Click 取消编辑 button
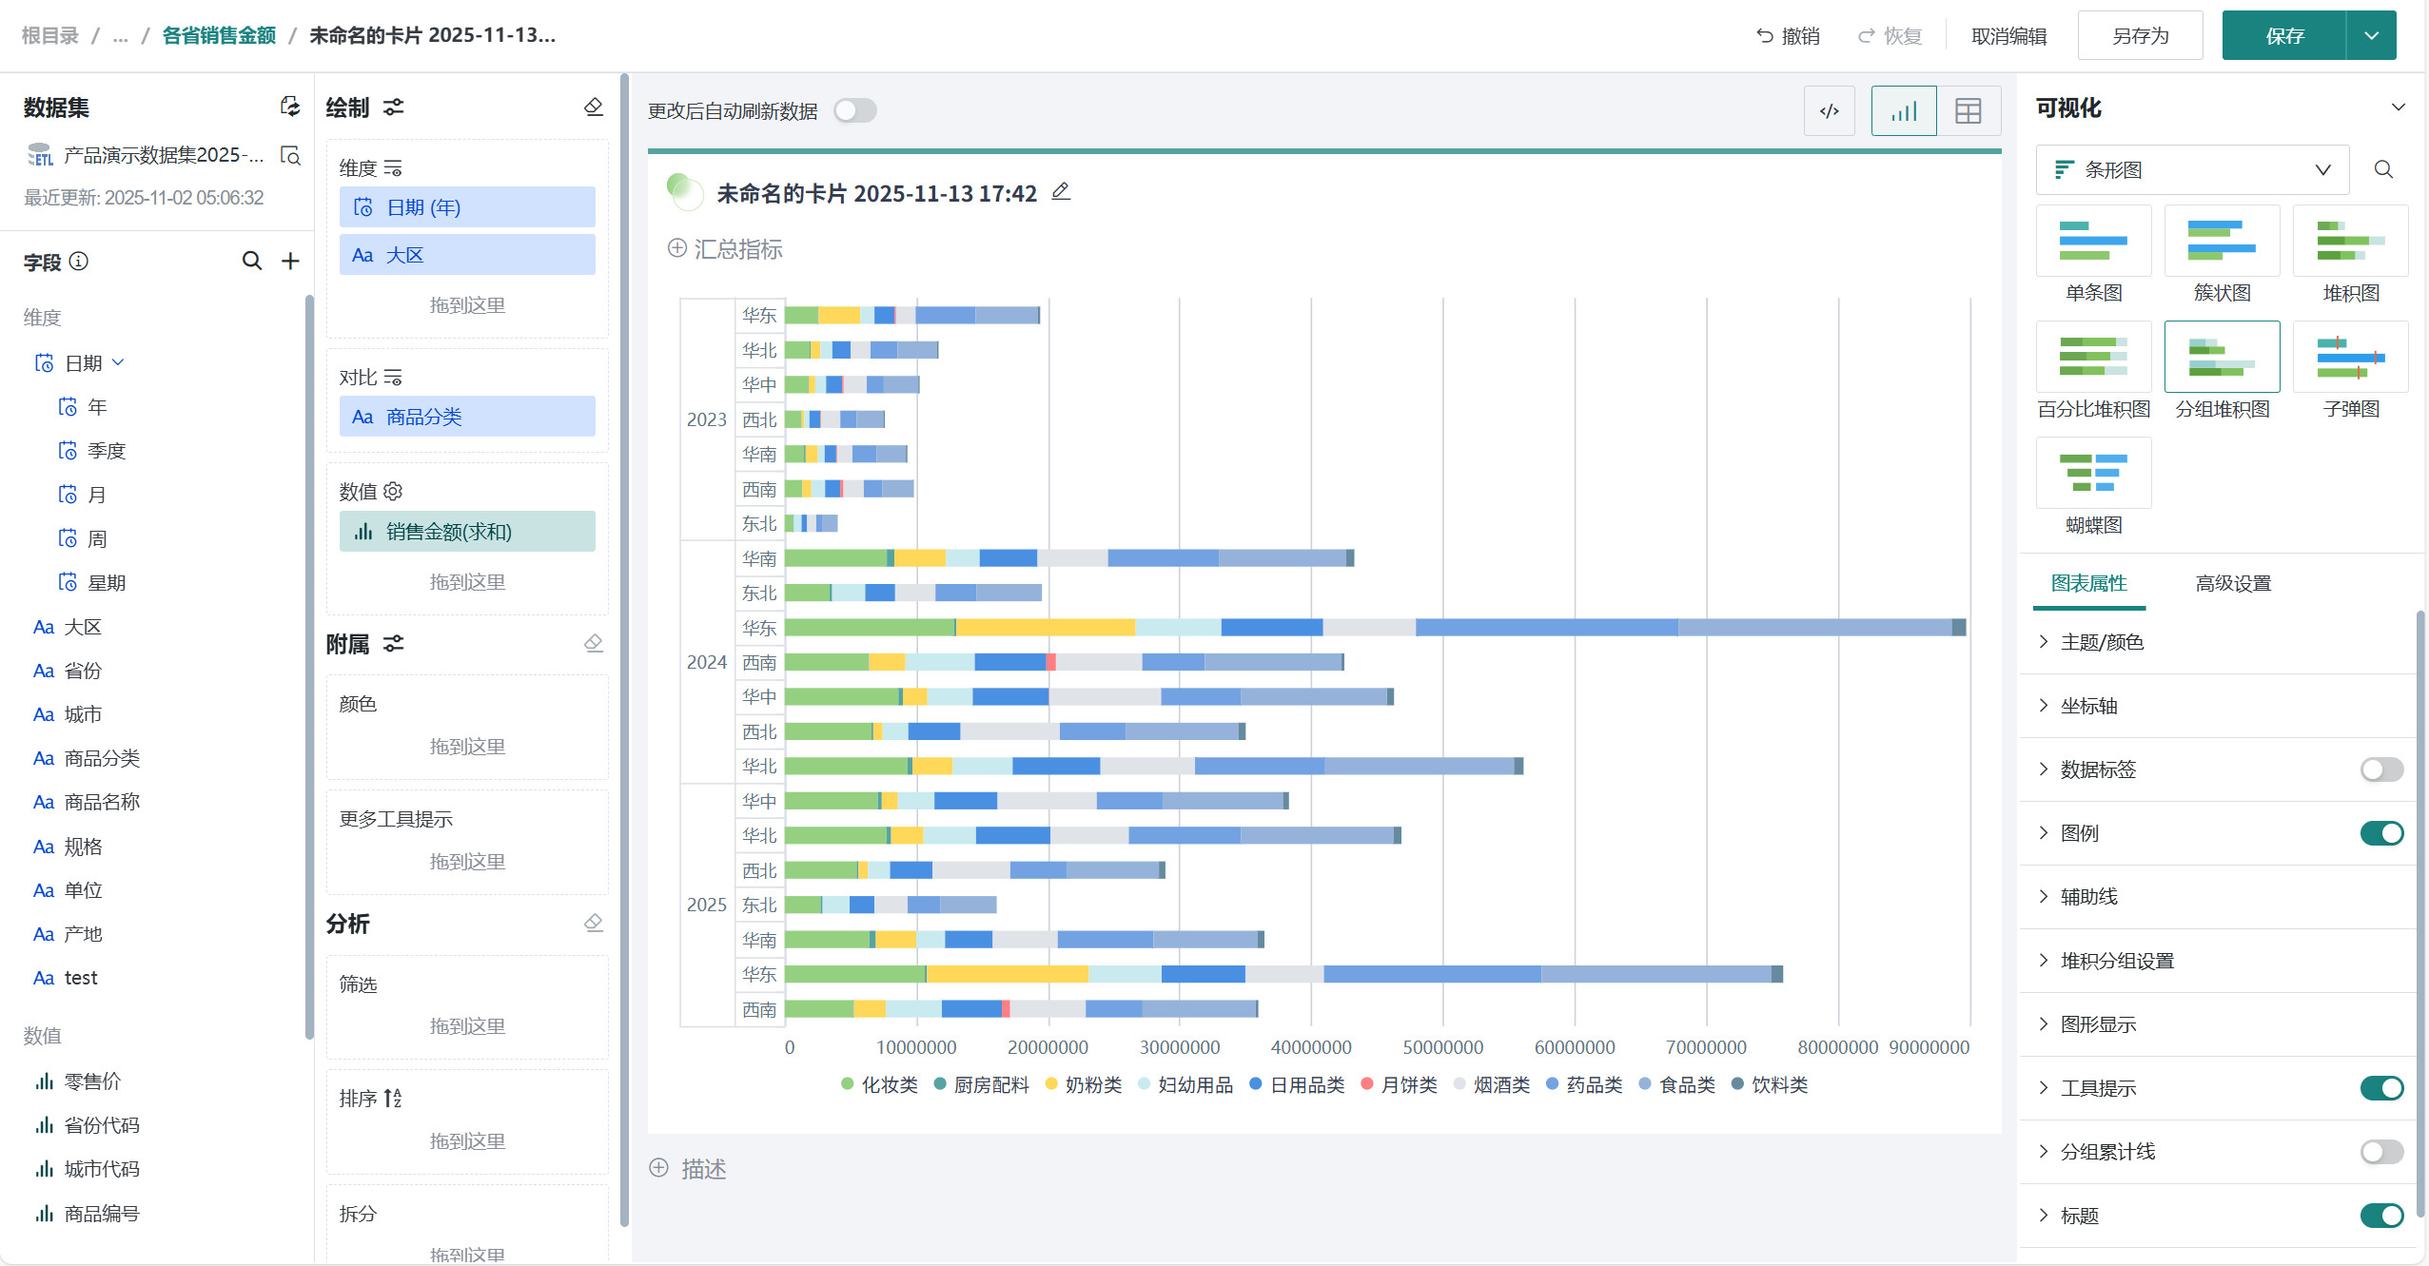The height and width of the screenshot is (1266, 2429). (2008, 36)
